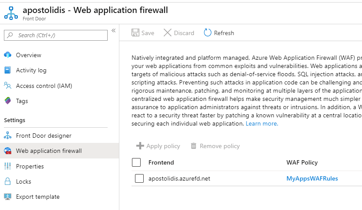Open Export template page
Image resolution: width=362 pixels, height=210 pixels.
coord(38,197)
